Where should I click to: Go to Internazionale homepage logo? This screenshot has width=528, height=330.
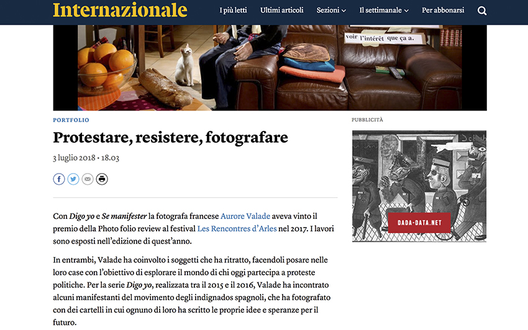point(120,10)
